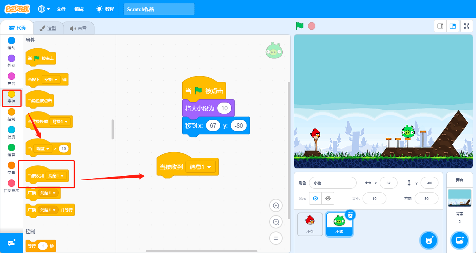The image size is (476, 253).
Task: Select the 小猪 sprite thumbnail
Action: point(339,224)
